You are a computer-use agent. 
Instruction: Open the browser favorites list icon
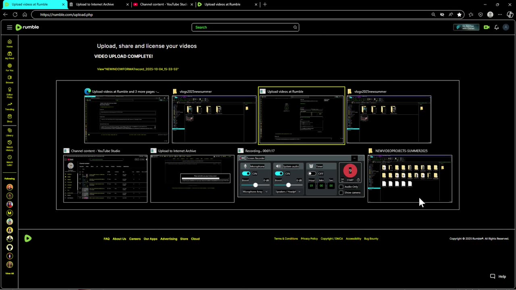(x=471, y=14)
